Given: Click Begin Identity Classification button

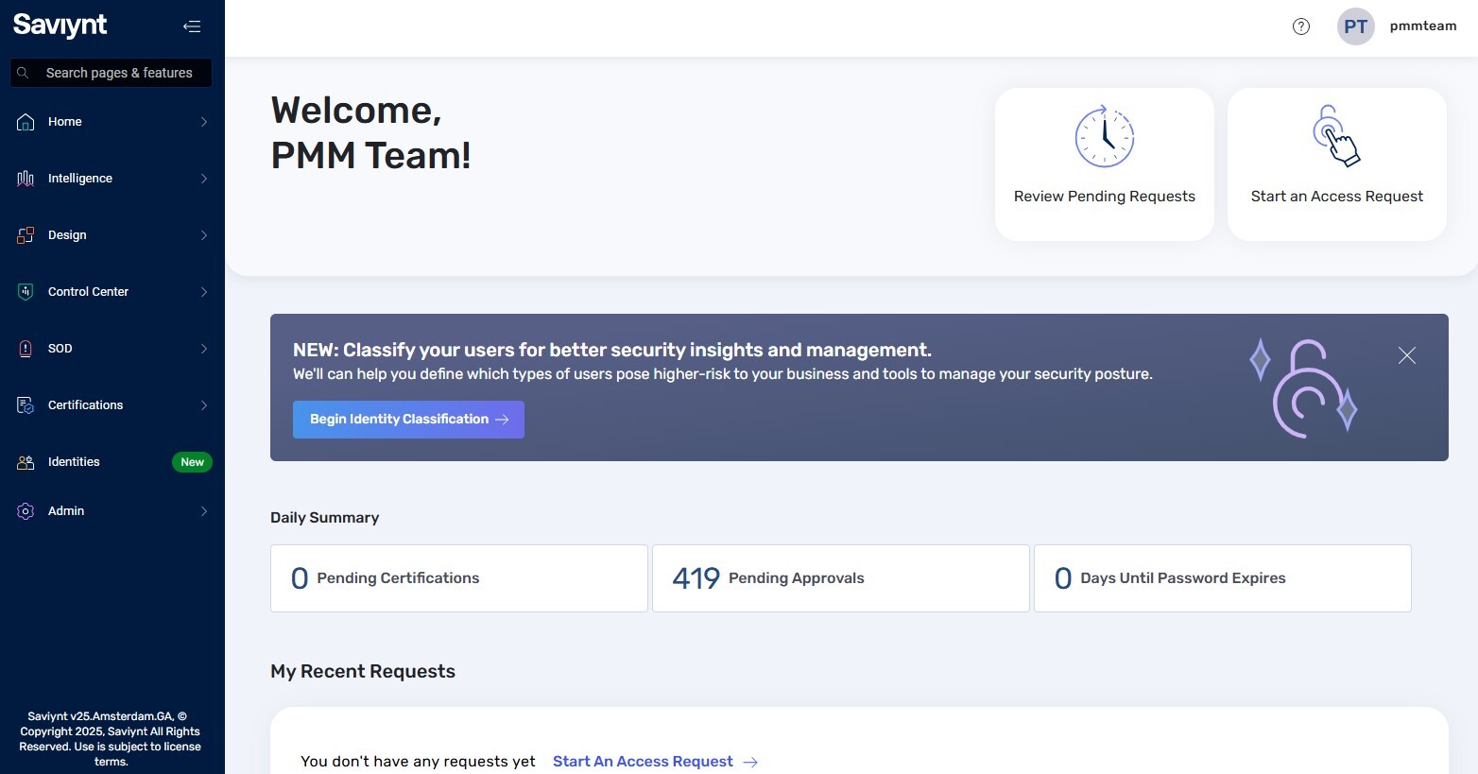Looking at the screenshot, I should (408, 420).
